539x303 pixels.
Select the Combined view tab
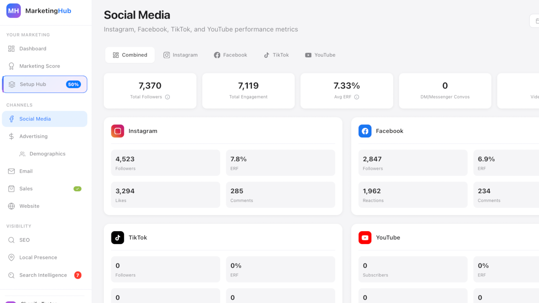pyautogui.click(x=130, y=55)
